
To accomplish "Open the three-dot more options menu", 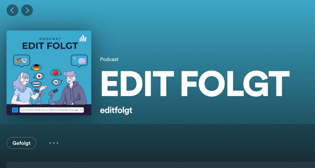I will click(54, 143).
